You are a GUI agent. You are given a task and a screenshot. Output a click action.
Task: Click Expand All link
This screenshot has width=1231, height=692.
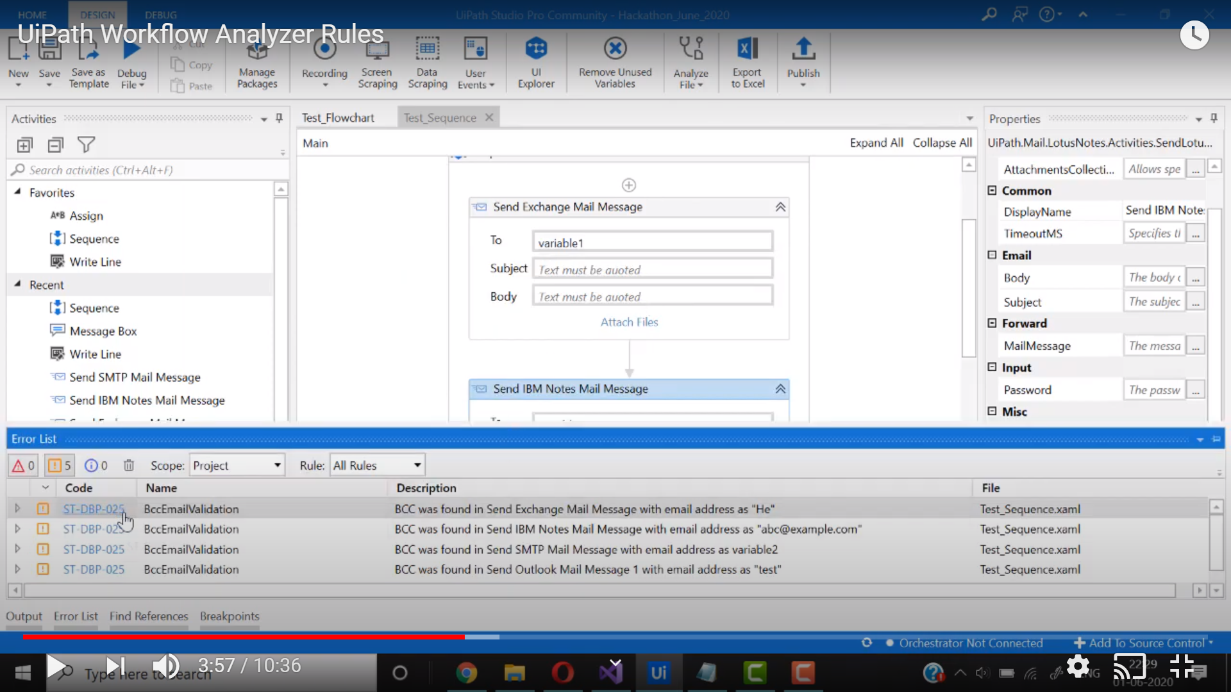876,143
